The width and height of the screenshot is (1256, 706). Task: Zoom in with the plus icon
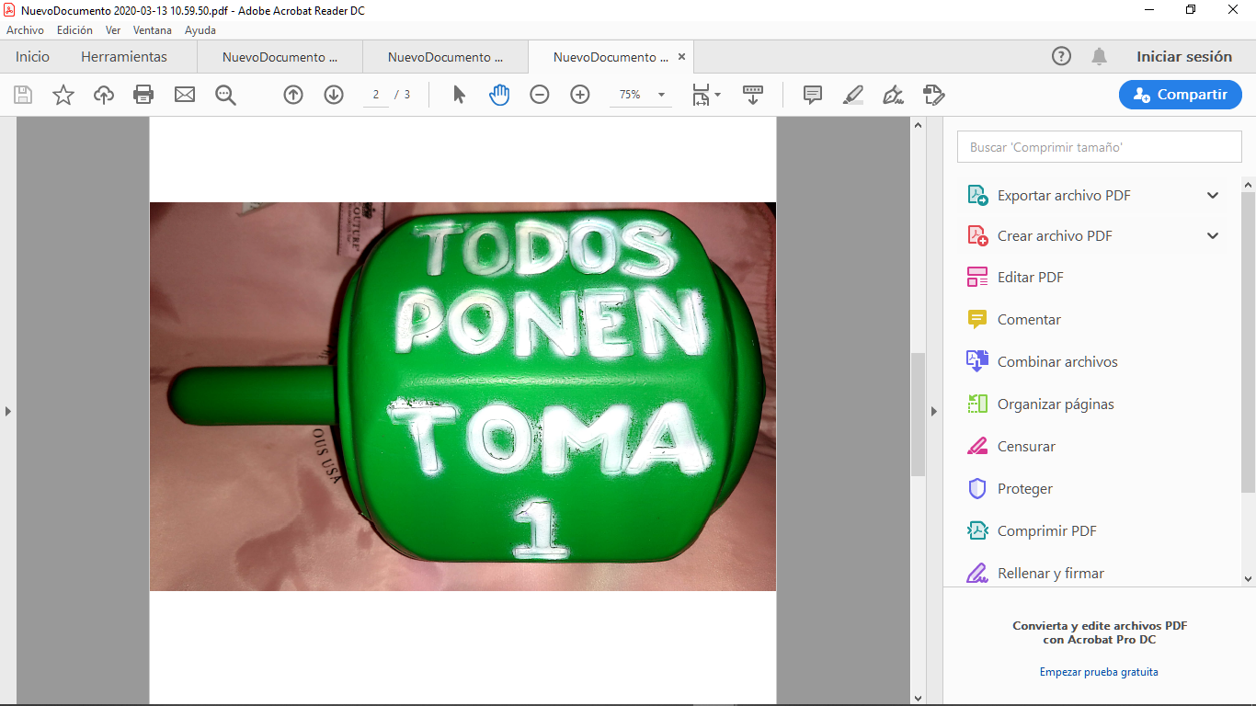point(580,95)
